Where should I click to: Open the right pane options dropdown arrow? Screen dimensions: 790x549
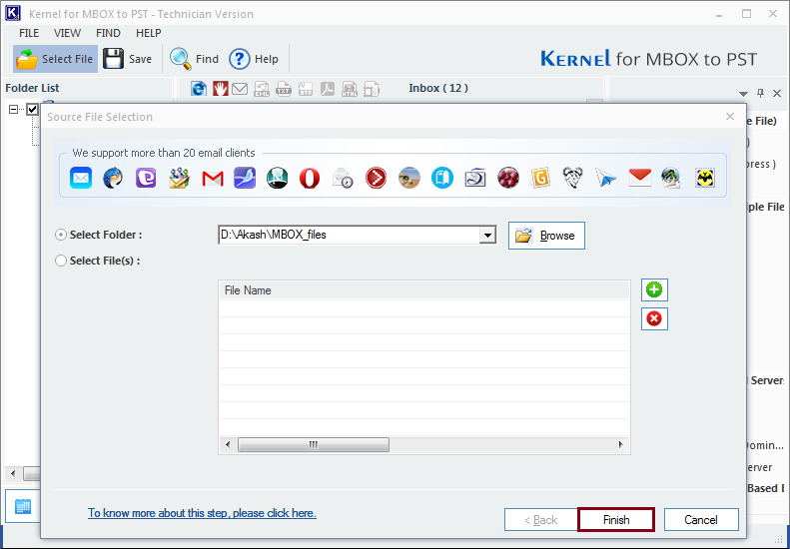[743, 94]
